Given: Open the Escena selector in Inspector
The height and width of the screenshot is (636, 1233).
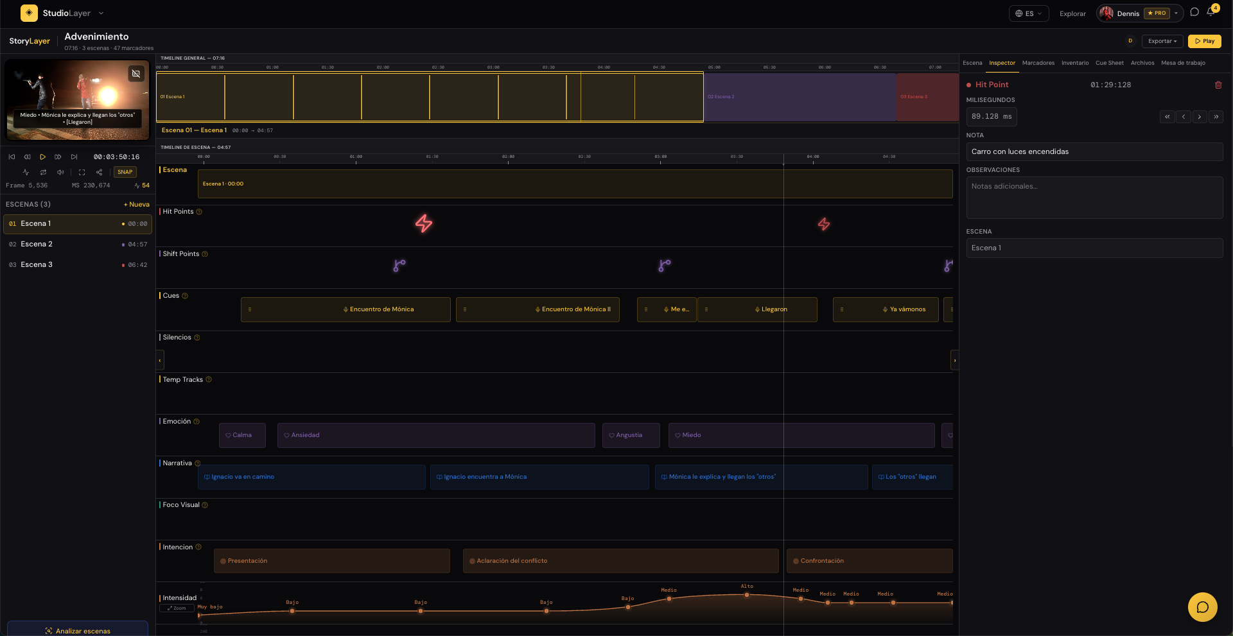Looking at the screenshot, I should [1094, 248].
